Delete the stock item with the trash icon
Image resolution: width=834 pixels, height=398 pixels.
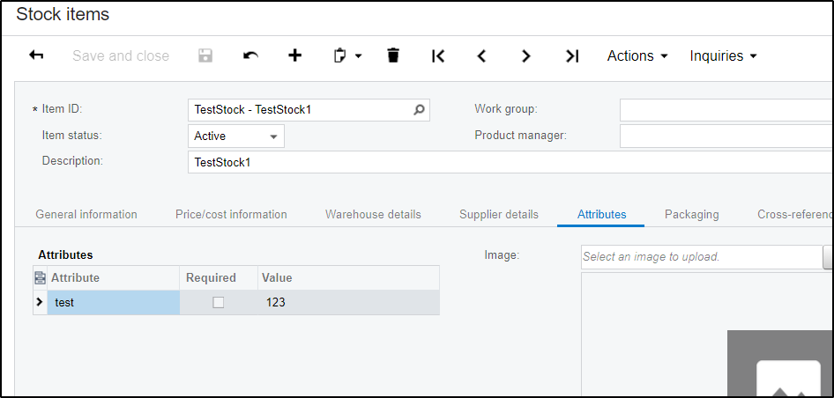pos(393,55)
